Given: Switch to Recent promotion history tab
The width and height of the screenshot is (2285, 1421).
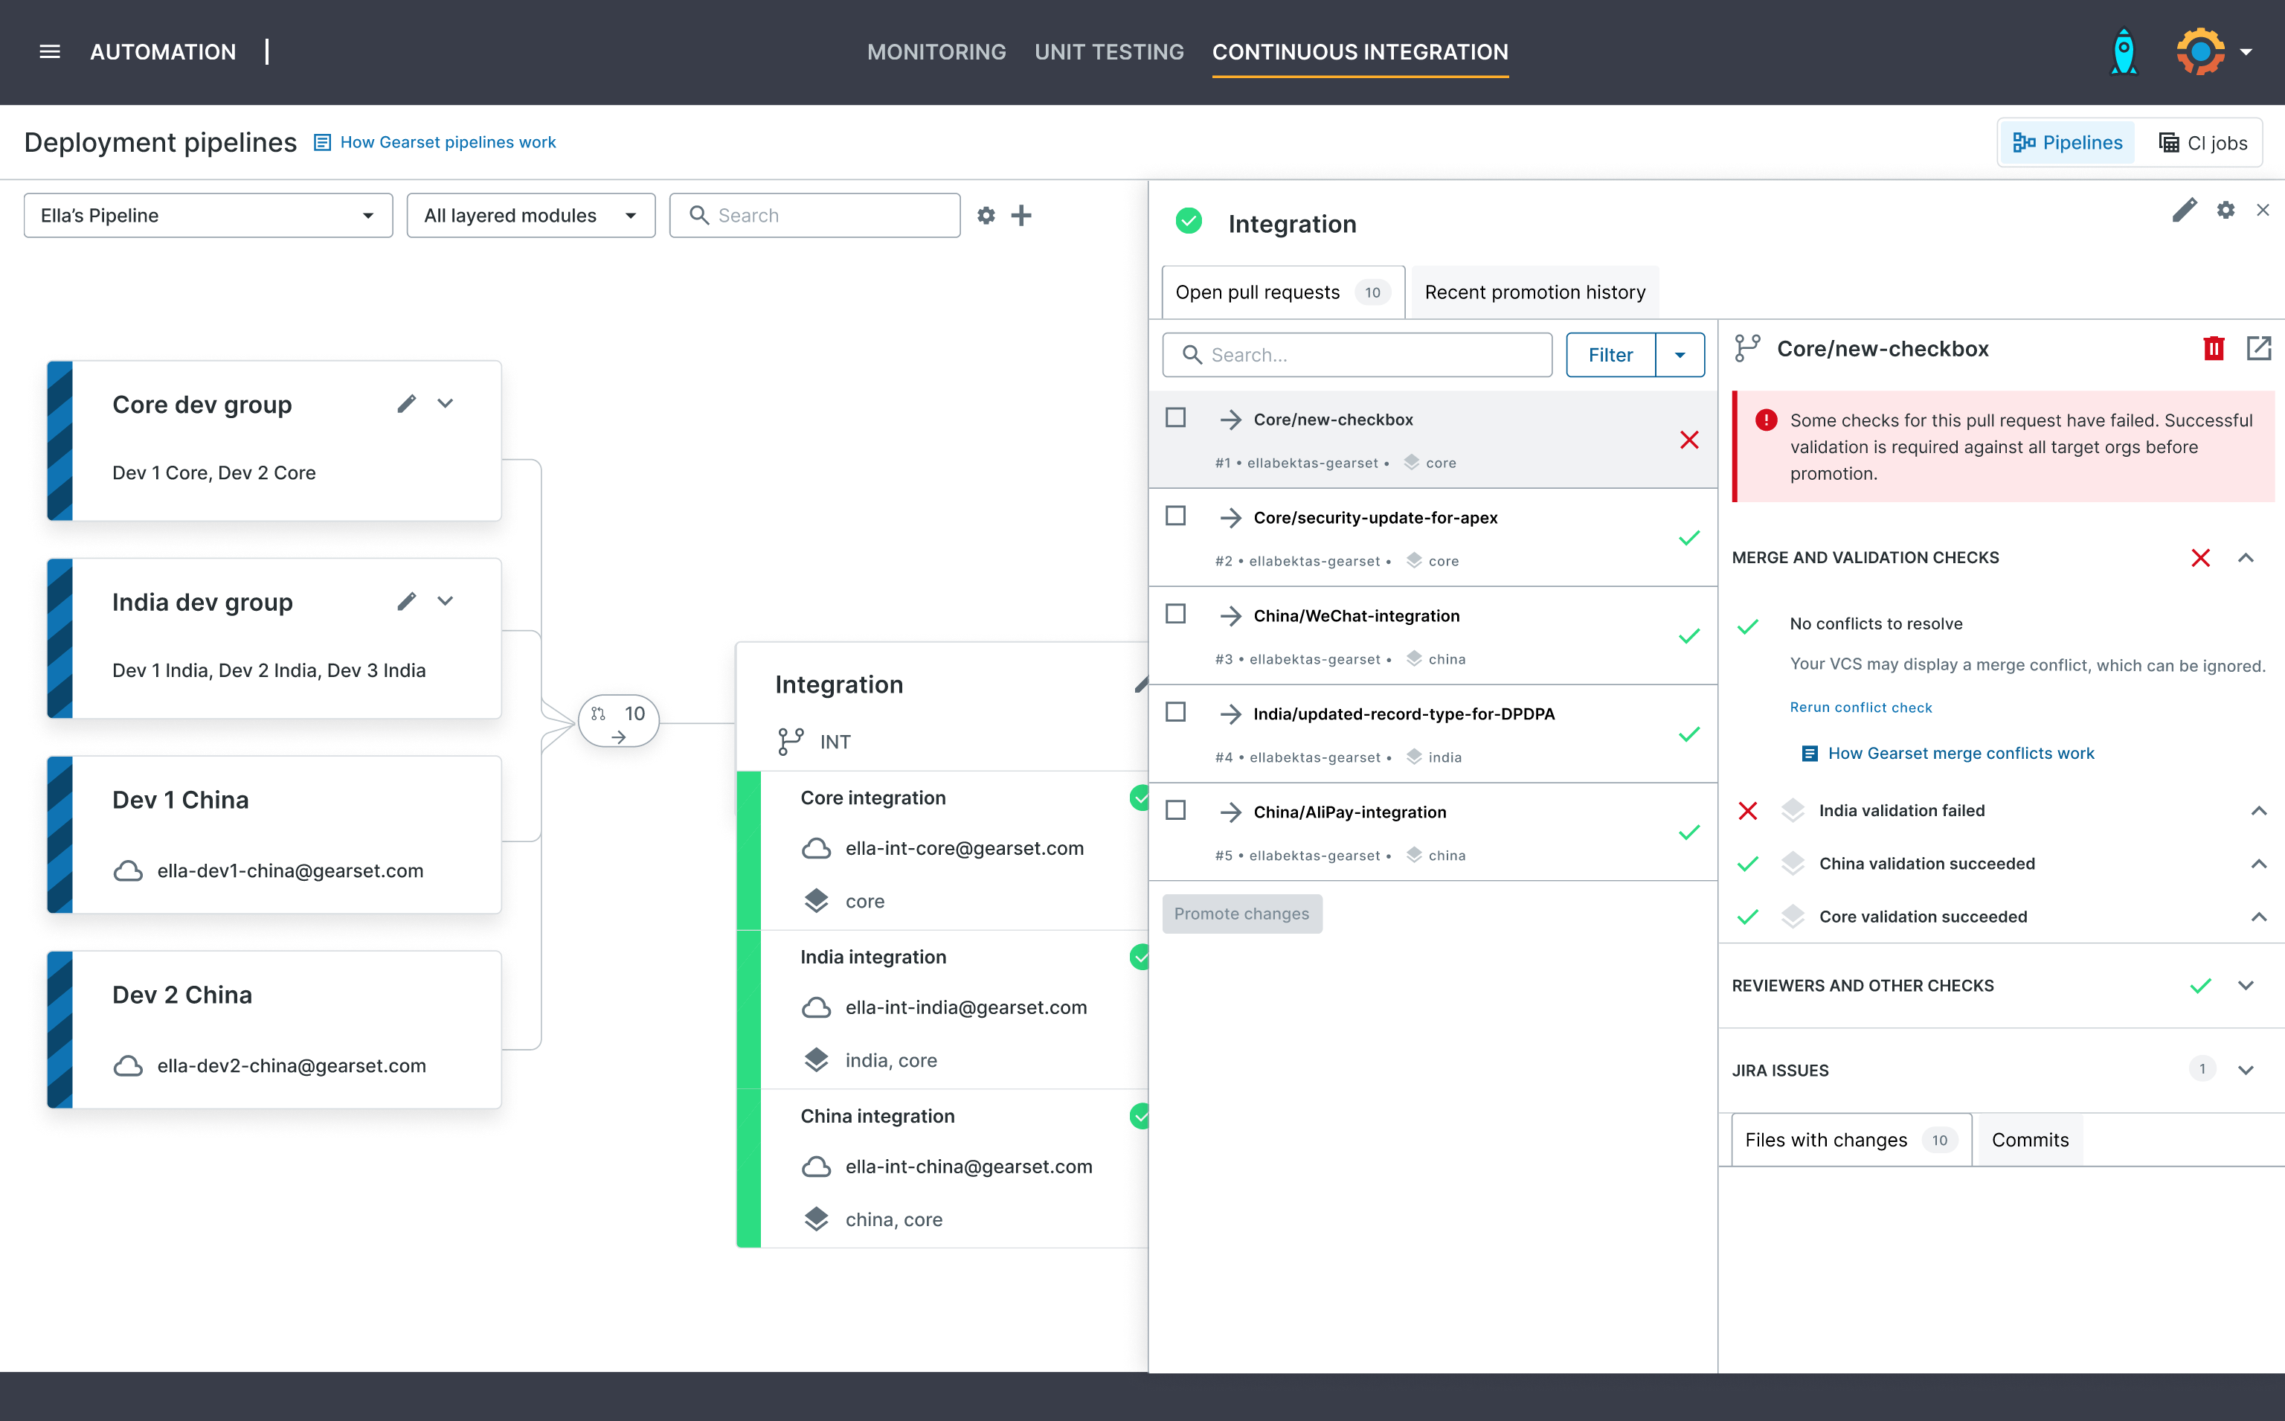Looking at the screenshot, I should tap(1534, 292).
